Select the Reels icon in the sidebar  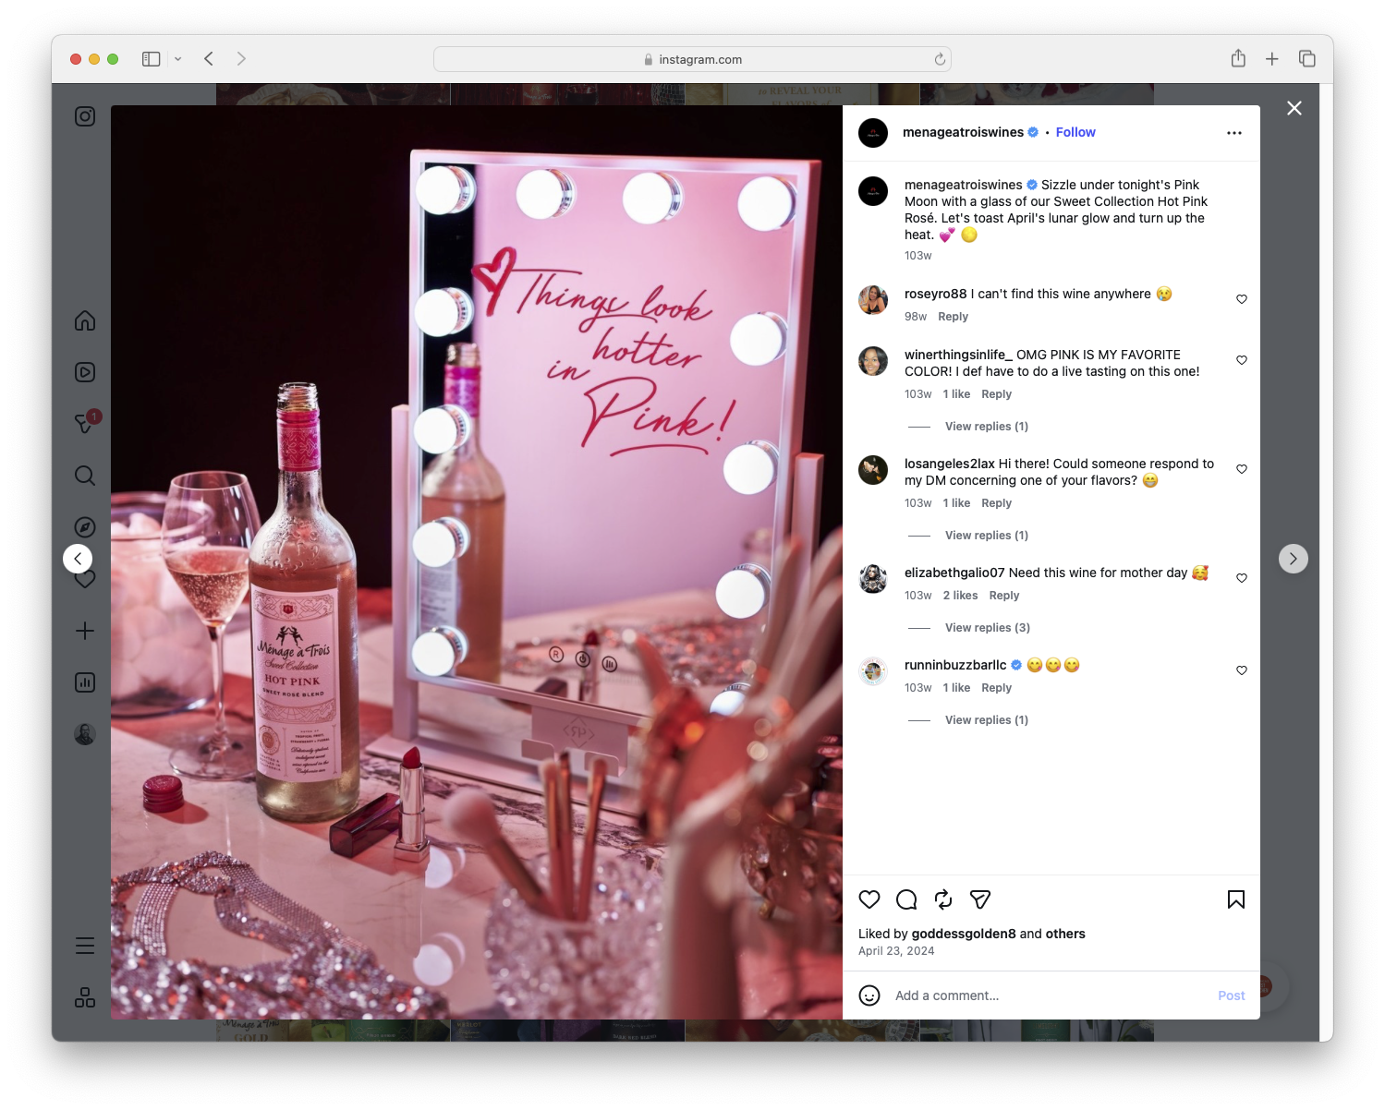coord(84,372)
